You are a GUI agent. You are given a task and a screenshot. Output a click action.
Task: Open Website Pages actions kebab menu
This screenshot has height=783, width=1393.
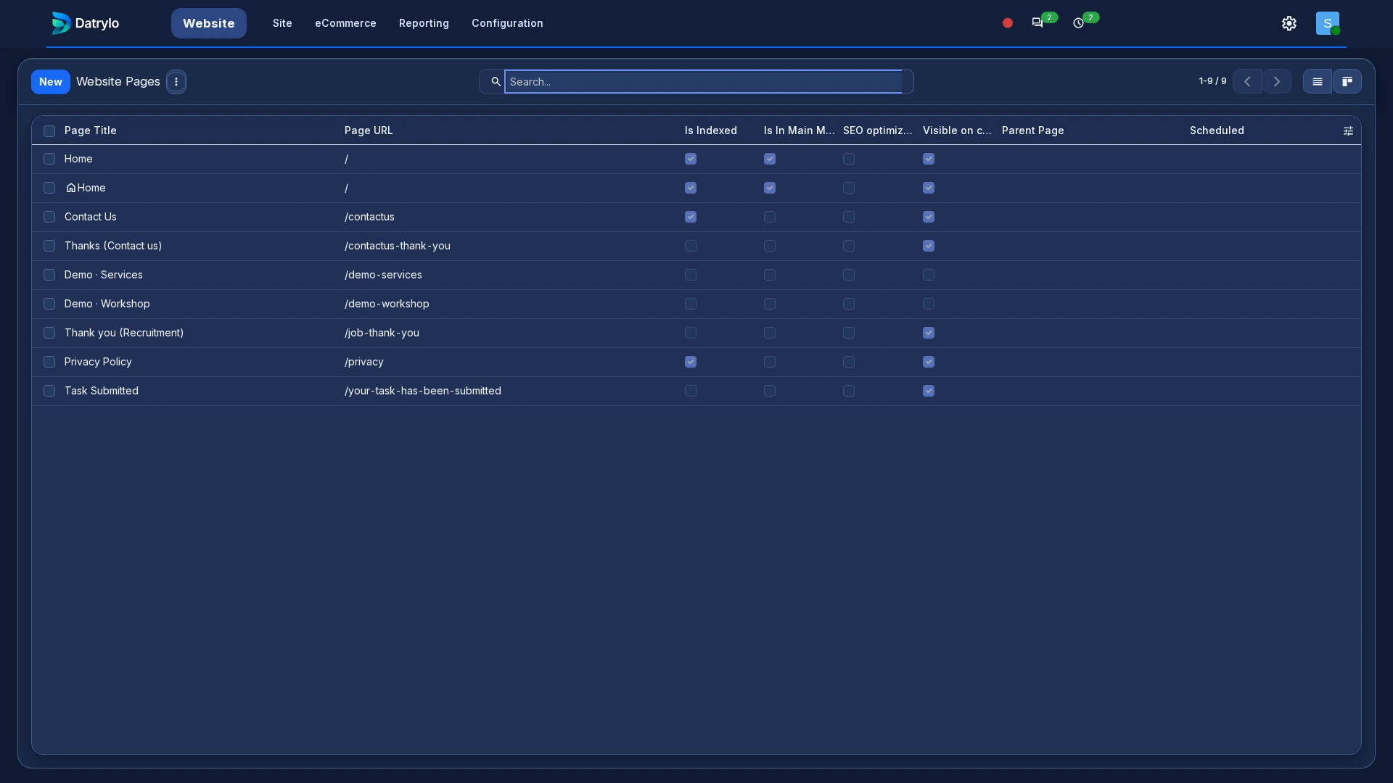176,82
